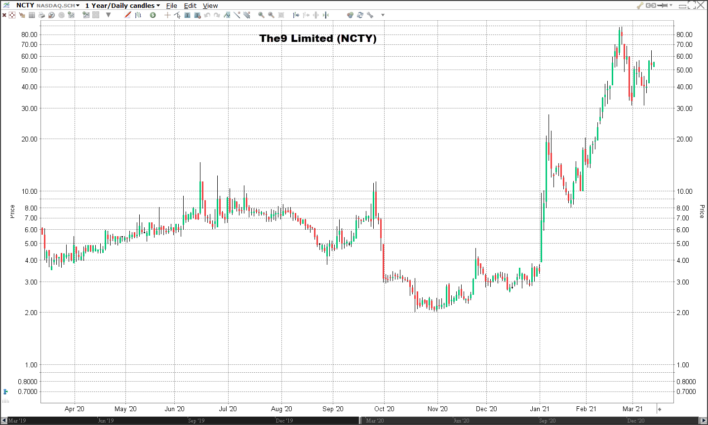
Task: Toggle the chain link chart linking icon
Action: point(651,5)
